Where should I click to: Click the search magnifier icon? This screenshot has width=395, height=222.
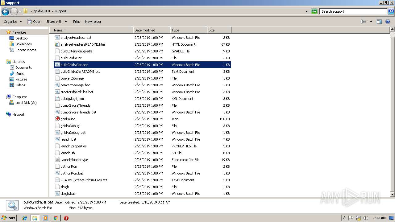pyautogui.click(x=391, y=11)
